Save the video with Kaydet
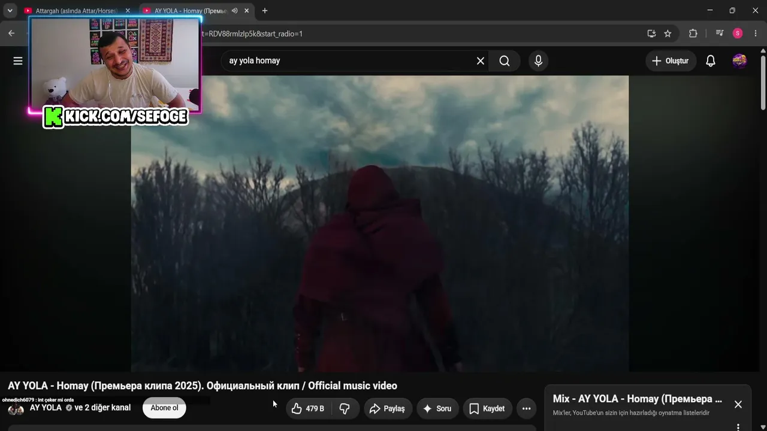Screen dimensions: 767x431 coord(487,408)
